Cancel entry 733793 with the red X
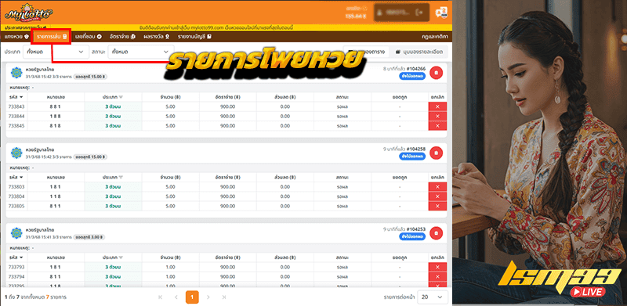Viewport: 627px width, 306px height. 437,267
